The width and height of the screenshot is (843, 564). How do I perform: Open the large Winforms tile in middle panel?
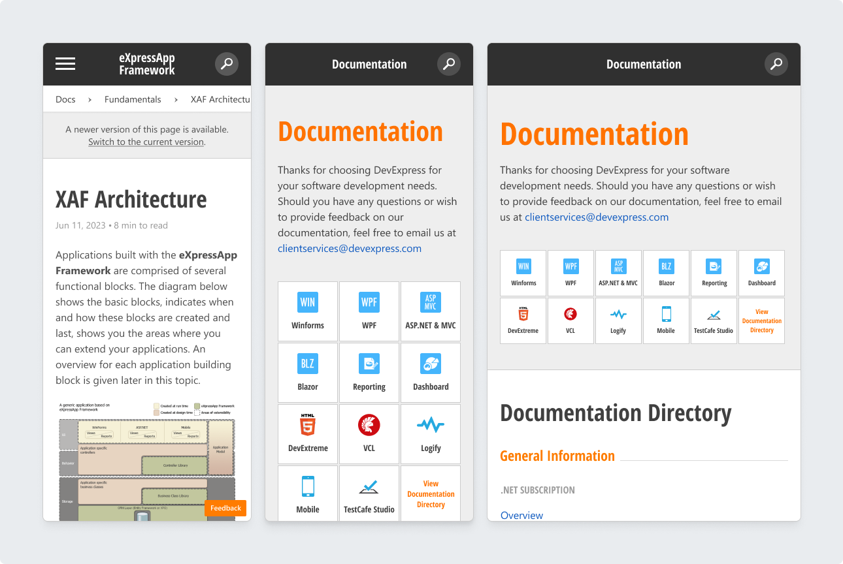click(x=308, y=311)
